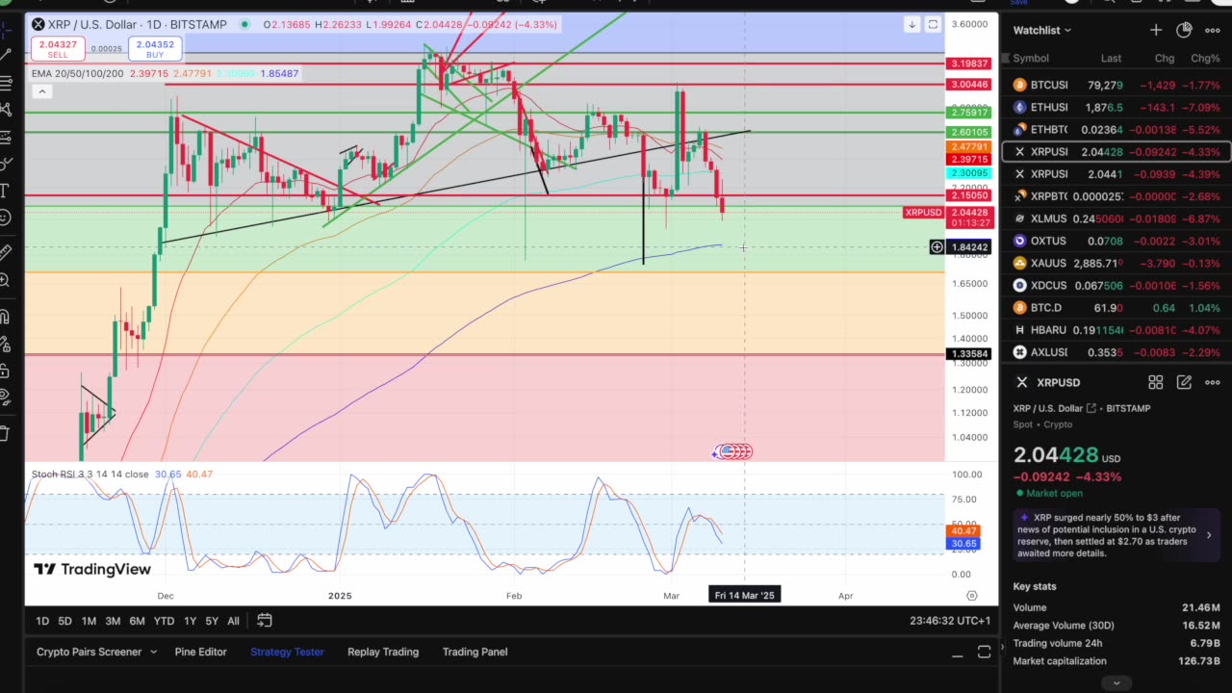The image size is (1232, 693).
Task: Click the scroll-down arrow icon on chart
Action: click(x=911, y=25)
